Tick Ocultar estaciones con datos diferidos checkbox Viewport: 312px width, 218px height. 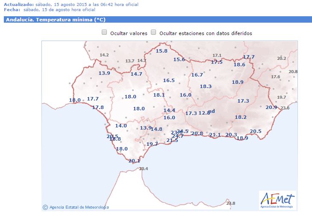click(153, 32)
